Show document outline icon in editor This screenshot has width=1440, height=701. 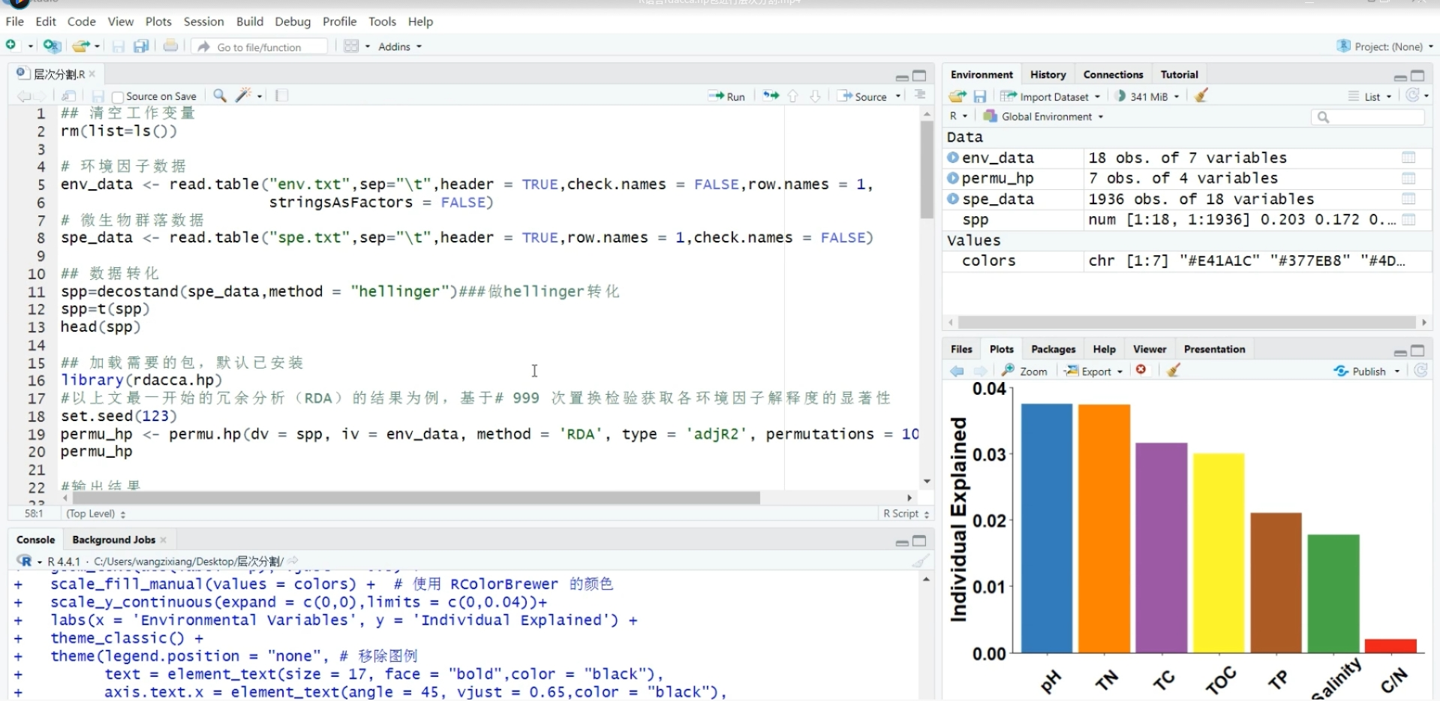[920, 95]
